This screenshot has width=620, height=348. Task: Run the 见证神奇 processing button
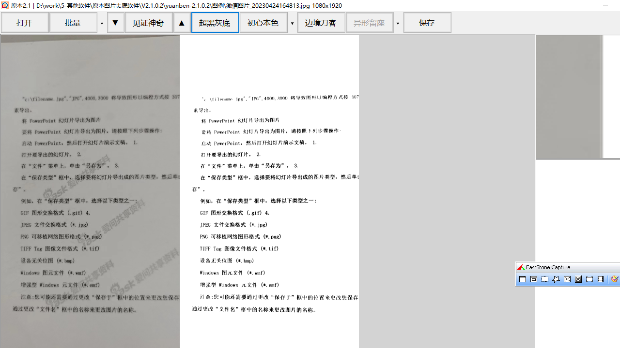point(149,22)
